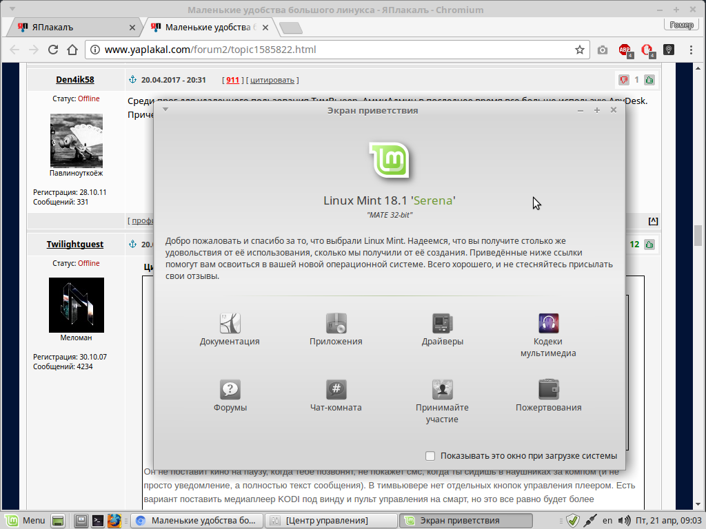Click the scrollbar up arrow
Image resolution: width=706 pixels, height=529 pixels.
pos(698,68)
